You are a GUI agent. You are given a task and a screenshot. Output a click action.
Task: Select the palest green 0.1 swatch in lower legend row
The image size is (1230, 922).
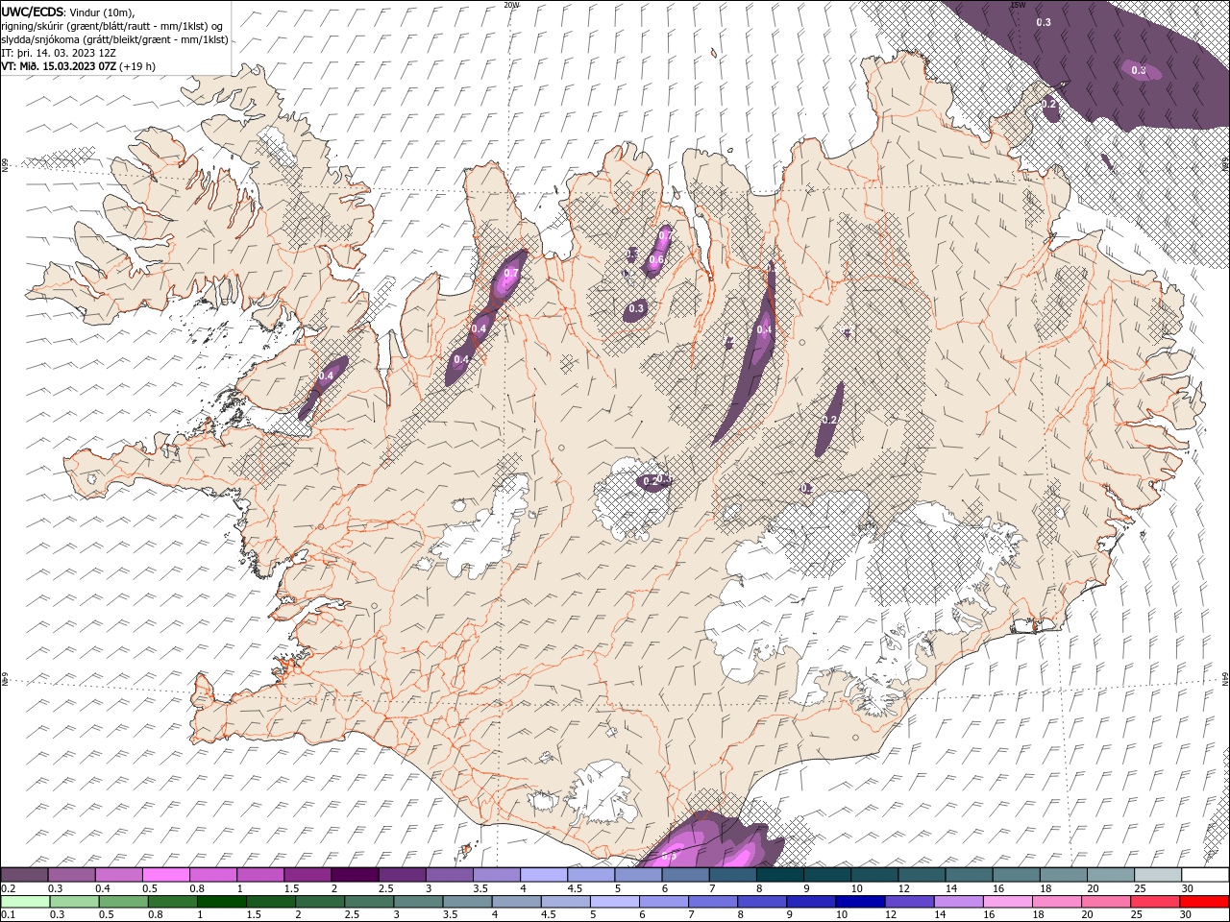(x=25, y=902)
